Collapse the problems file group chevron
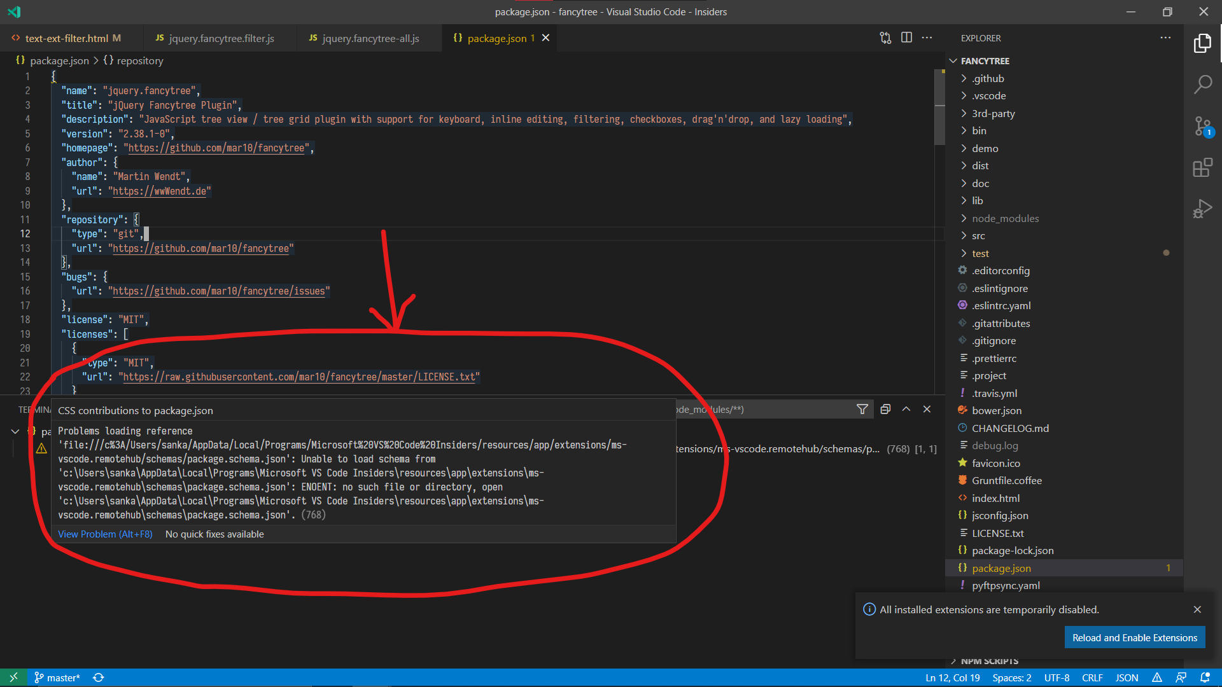The height and width of the screenshot is (687, 1222). 15,431
